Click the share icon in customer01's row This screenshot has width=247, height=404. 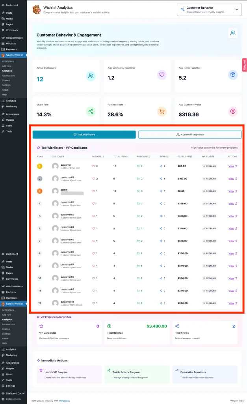click(161, 179)
